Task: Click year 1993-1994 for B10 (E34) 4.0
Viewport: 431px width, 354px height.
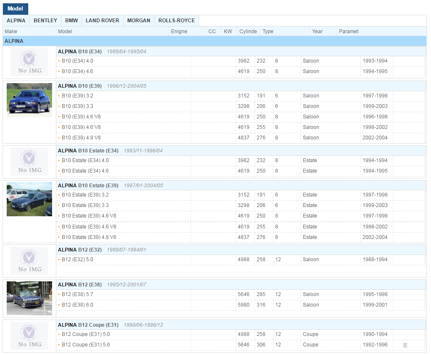Action: coord(375,61)
